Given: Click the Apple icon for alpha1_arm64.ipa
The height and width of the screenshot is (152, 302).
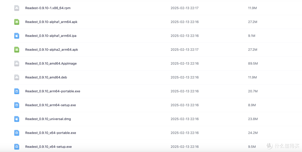Looking at the screenshot, I should (x=17, y=36).
